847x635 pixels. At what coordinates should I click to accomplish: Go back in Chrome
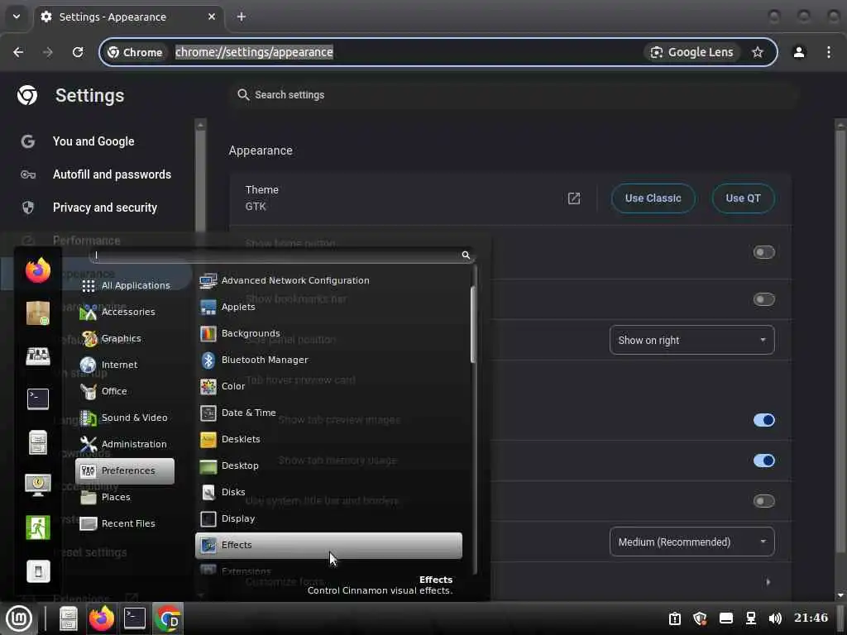pos(18,52)
